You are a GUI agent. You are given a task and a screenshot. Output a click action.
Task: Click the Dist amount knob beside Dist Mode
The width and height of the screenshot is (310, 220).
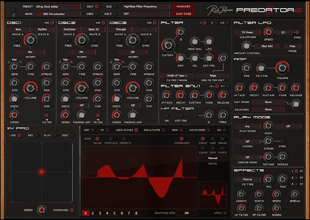(x=296, y=104)
